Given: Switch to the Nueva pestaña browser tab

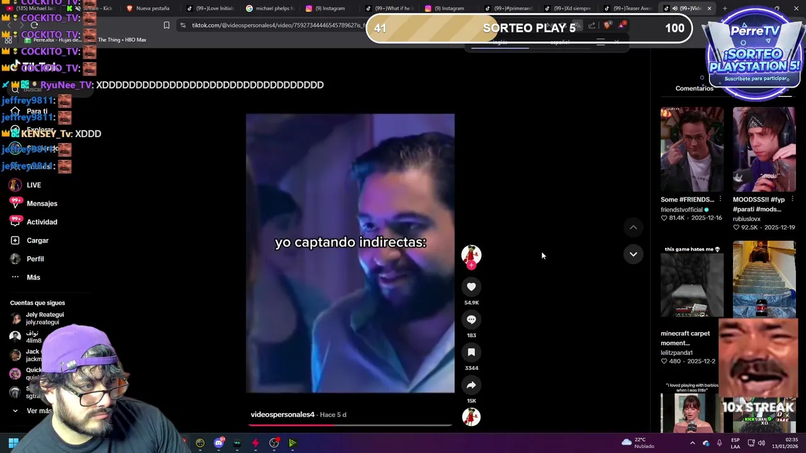Looking at the screenshot, I should pos(148,8).
